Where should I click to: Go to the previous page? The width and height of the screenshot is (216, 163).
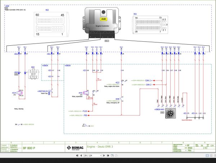(81, 155)
